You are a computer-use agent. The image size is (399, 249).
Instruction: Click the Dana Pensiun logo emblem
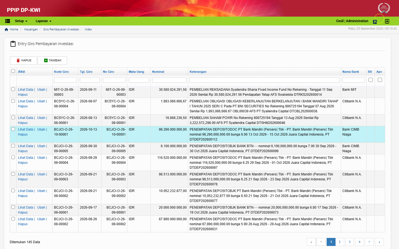click(384, 8)
